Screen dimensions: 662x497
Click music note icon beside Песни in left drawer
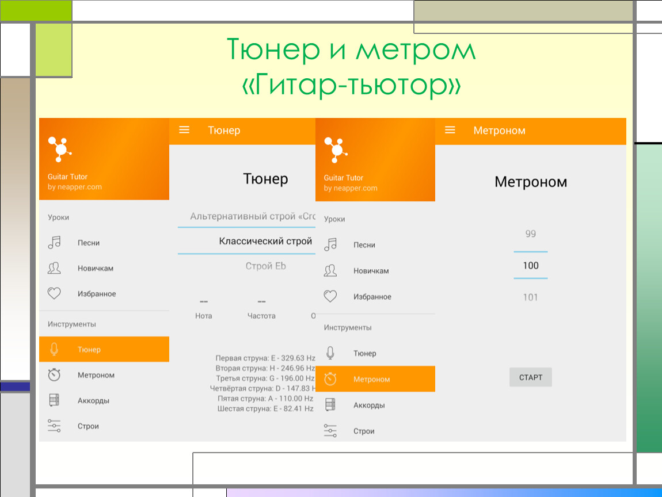pos(55,242)
